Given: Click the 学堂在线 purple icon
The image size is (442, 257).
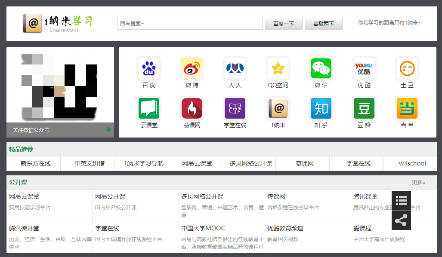Looking at the screenshot, I should (235, 108).
